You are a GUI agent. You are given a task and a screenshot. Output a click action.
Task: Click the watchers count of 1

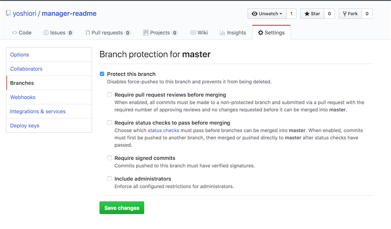tap(291, 14)
